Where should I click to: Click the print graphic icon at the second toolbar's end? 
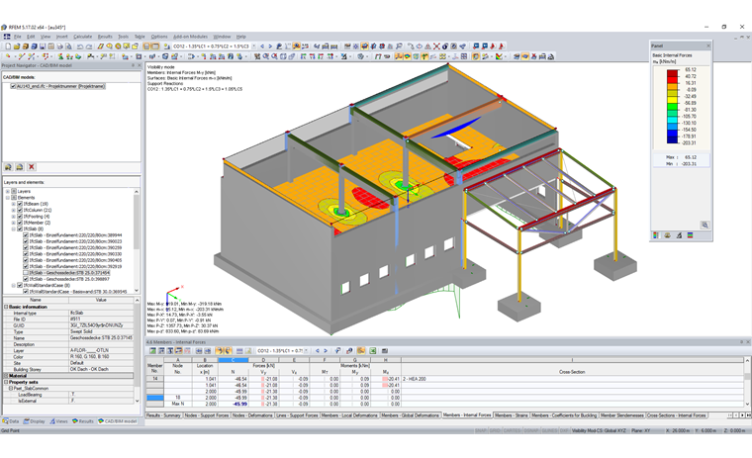click(551, 56)
